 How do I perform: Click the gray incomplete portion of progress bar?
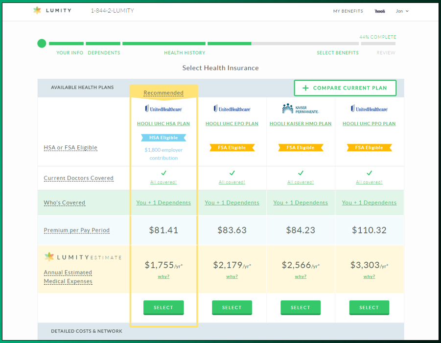pos(323,44)
